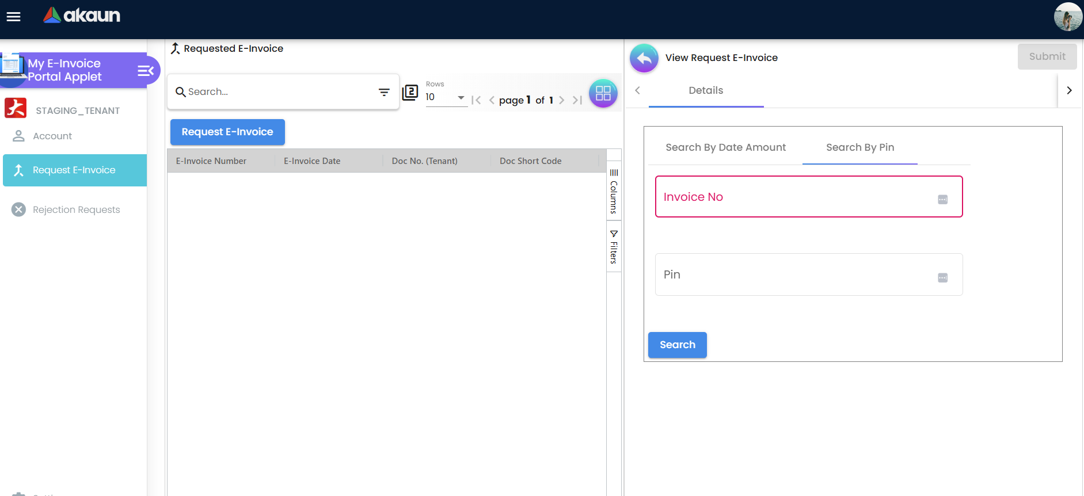Expand the Filters side panel
Viewport: 1084px width, 496px height.
614,247
